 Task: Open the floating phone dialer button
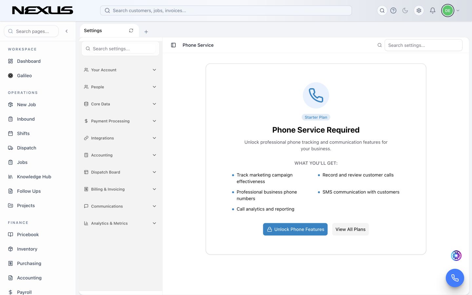click(x=455, y=278)
